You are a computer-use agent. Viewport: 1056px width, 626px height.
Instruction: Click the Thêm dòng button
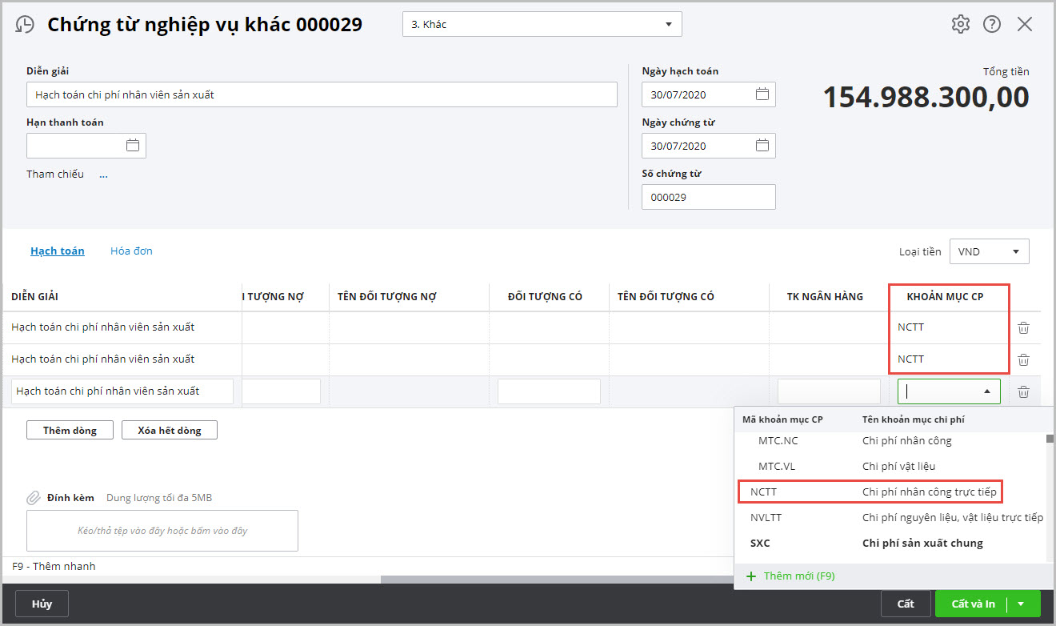pyautogui.click(x=70, y=430)
